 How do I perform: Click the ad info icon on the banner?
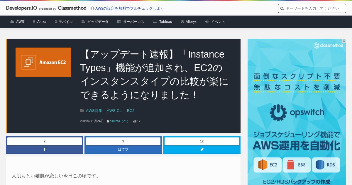coord(344,41)
